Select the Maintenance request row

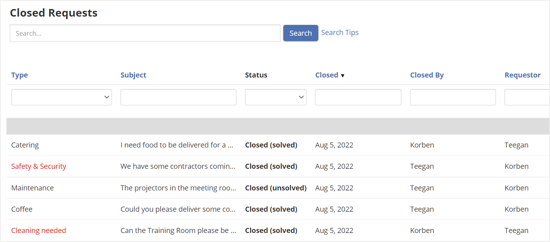pos(32,188)
